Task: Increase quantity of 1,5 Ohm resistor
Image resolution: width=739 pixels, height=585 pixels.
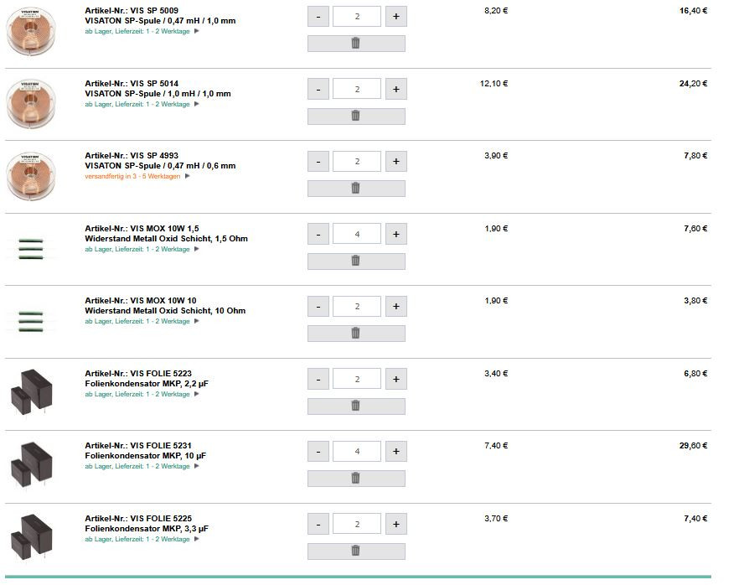Action: tap(395, 235)
